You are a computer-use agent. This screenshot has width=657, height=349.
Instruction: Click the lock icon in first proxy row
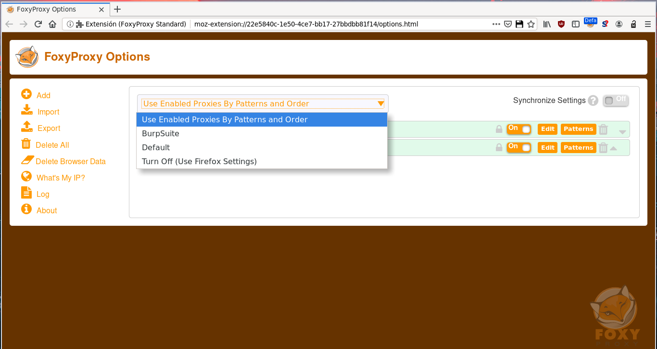[499, 129]
